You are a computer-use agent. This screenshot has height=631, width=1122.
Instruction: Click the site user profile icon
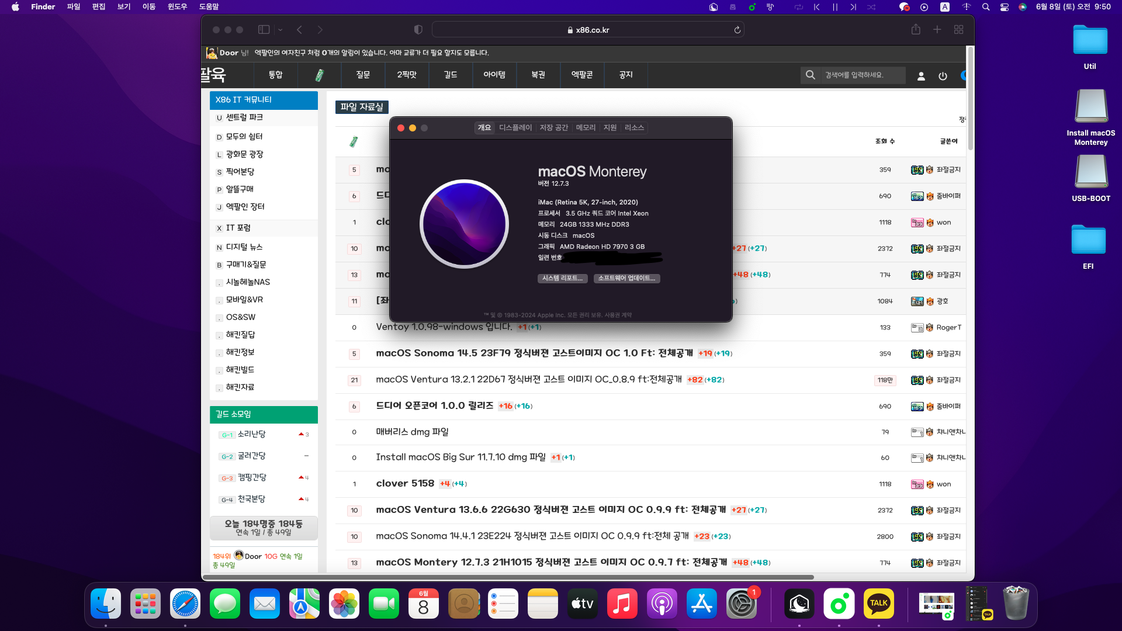click(x=921, y=76)
